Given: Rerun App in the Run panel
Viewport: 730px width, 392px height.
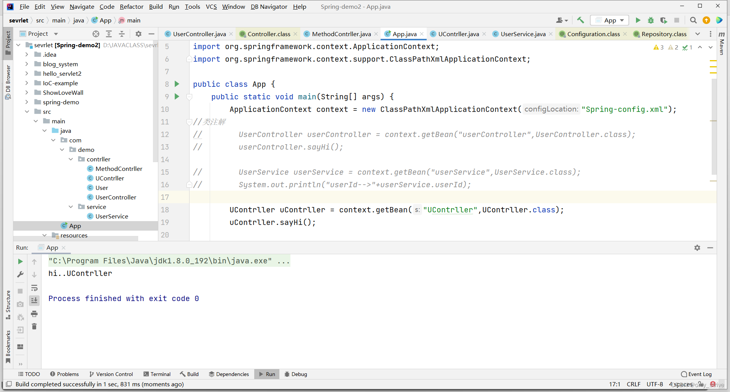Looking at the screenshot, I should pyautogui.click(x=21, y=261).
